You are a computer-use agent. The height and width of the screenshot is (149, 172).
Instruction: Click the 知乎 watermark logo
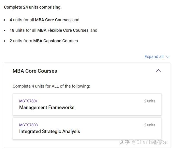(x=124, y=142)
